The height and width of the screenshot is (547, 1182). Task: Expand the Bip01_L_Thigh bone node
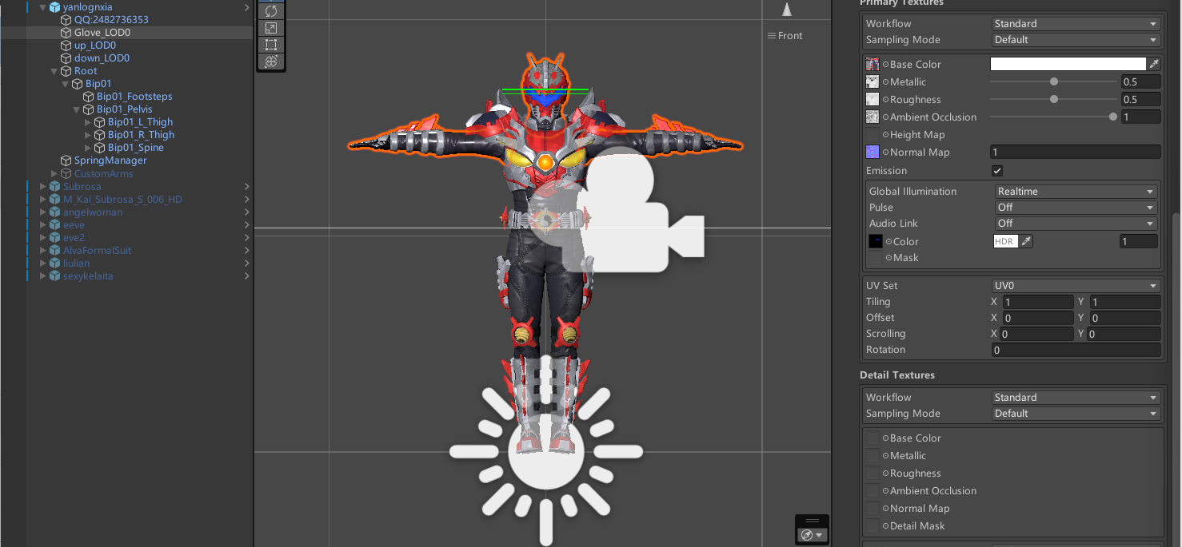[x=88, y=122]
